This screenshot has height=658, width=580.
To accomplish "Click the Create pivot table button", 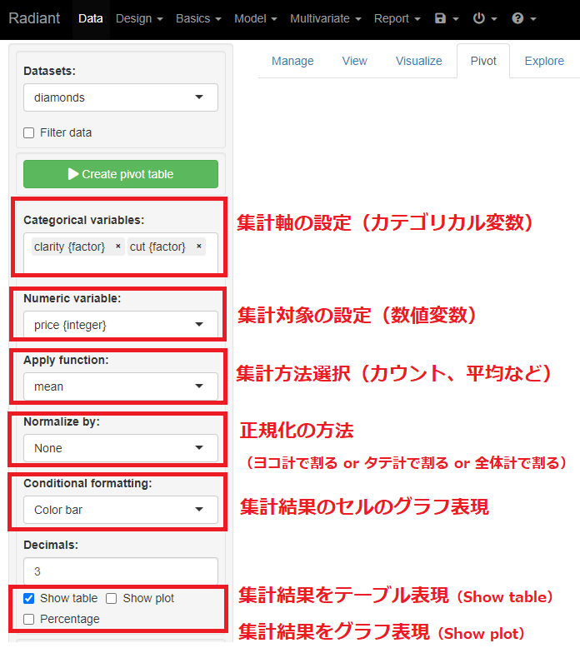I will pos(121,174).
